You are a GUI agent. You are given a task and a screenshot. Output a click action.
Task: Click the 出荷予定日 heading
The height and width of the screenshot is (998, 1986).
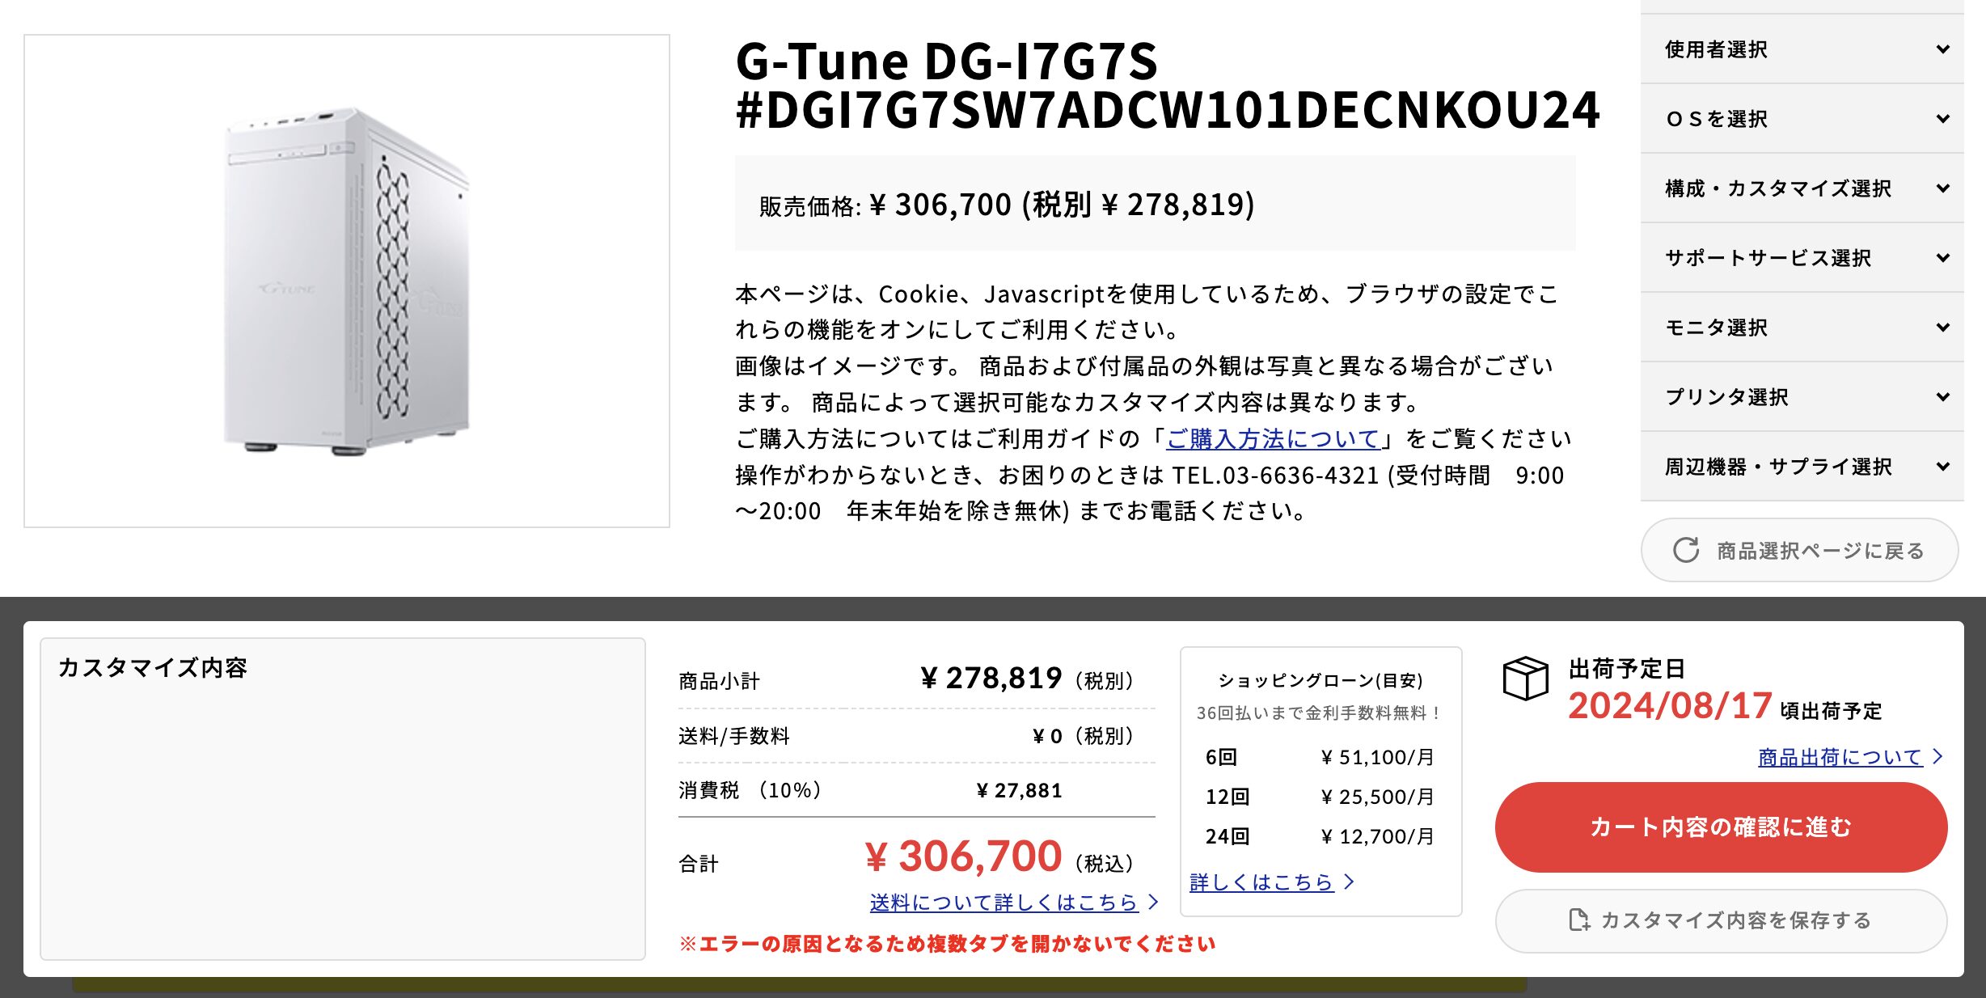click(1627, 668)
